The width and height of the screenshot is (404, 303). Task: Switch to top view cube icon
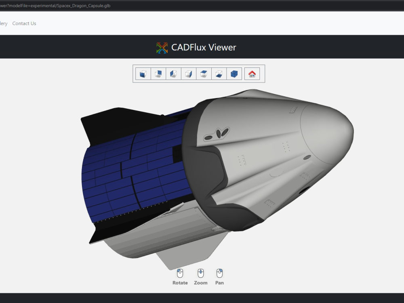[x=204, y=74]
